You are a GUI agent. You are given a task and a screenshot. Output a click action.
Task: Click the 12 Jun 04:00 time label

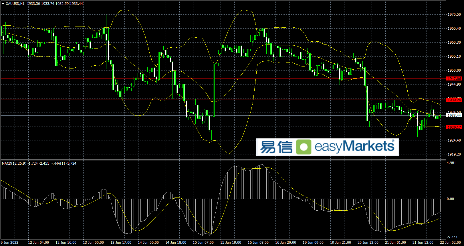pyautogui.click(x=38, y=243)
